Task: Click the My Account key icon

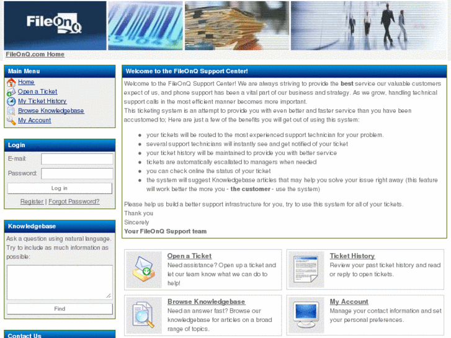Action: [x=11, y=120]
